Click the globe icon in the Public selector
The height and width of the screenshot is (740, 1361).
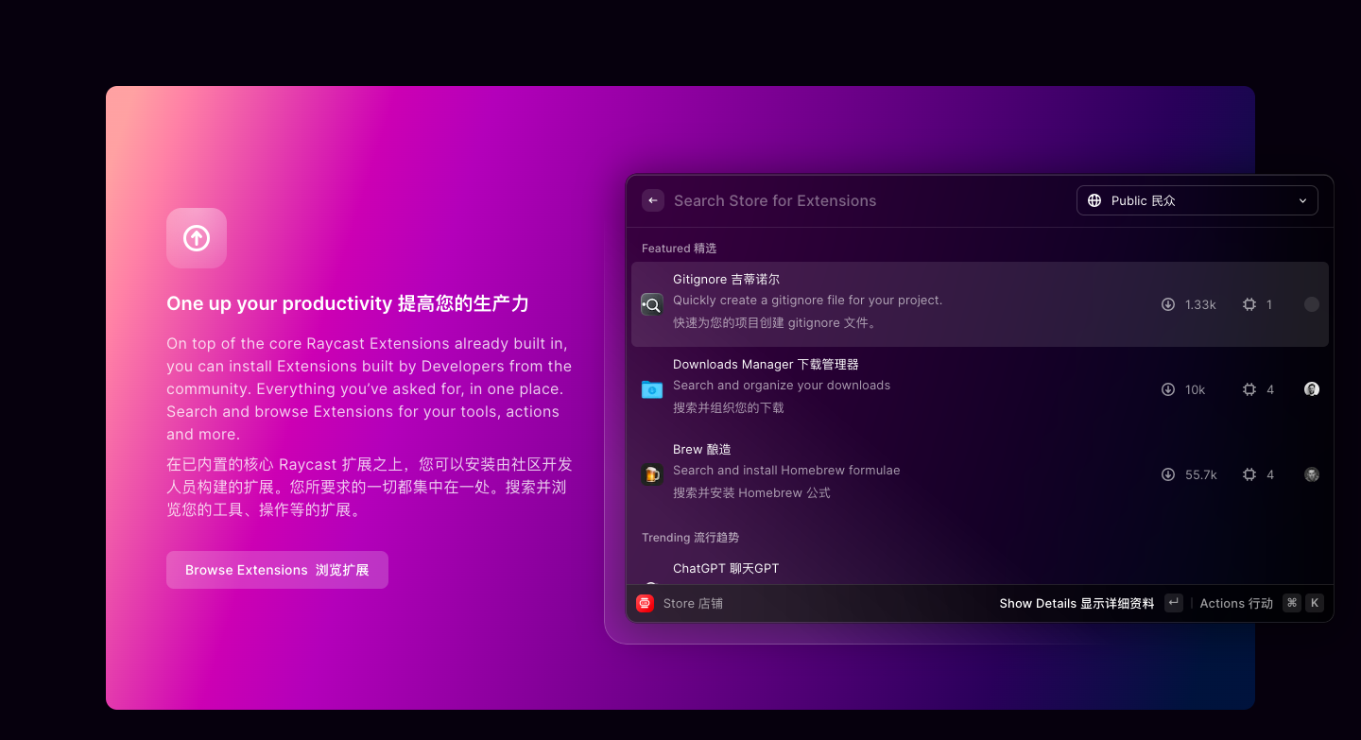(x=1094, y=200)
